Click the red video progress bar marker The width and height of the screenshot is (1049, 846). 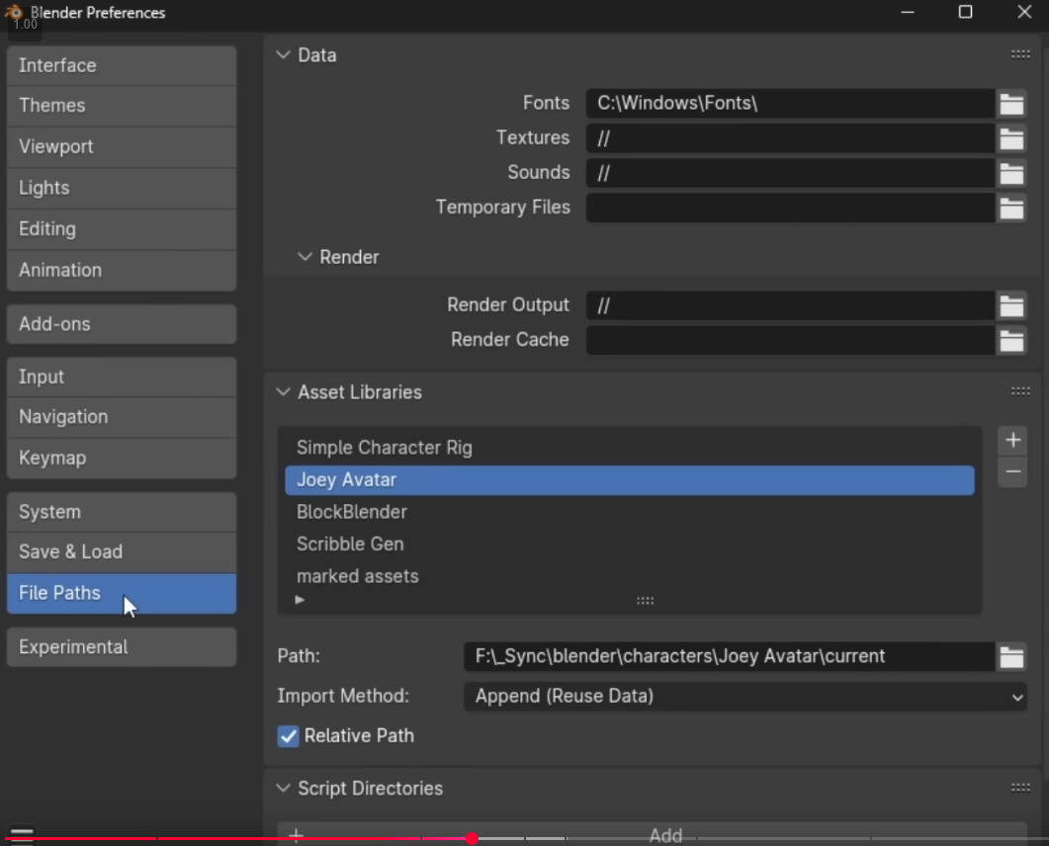tap(473, 838)
